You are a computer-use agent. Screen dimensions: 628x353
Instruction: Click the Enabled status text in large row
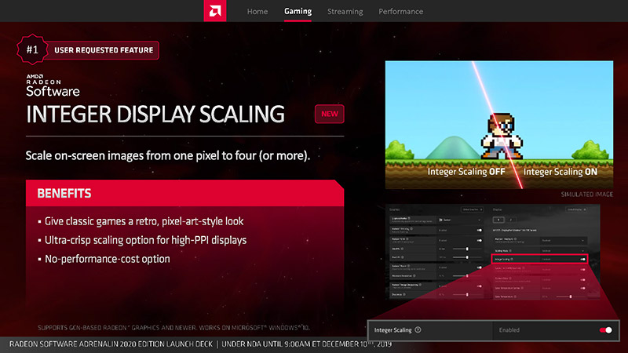pyautogui.click(x=509, y=330)
